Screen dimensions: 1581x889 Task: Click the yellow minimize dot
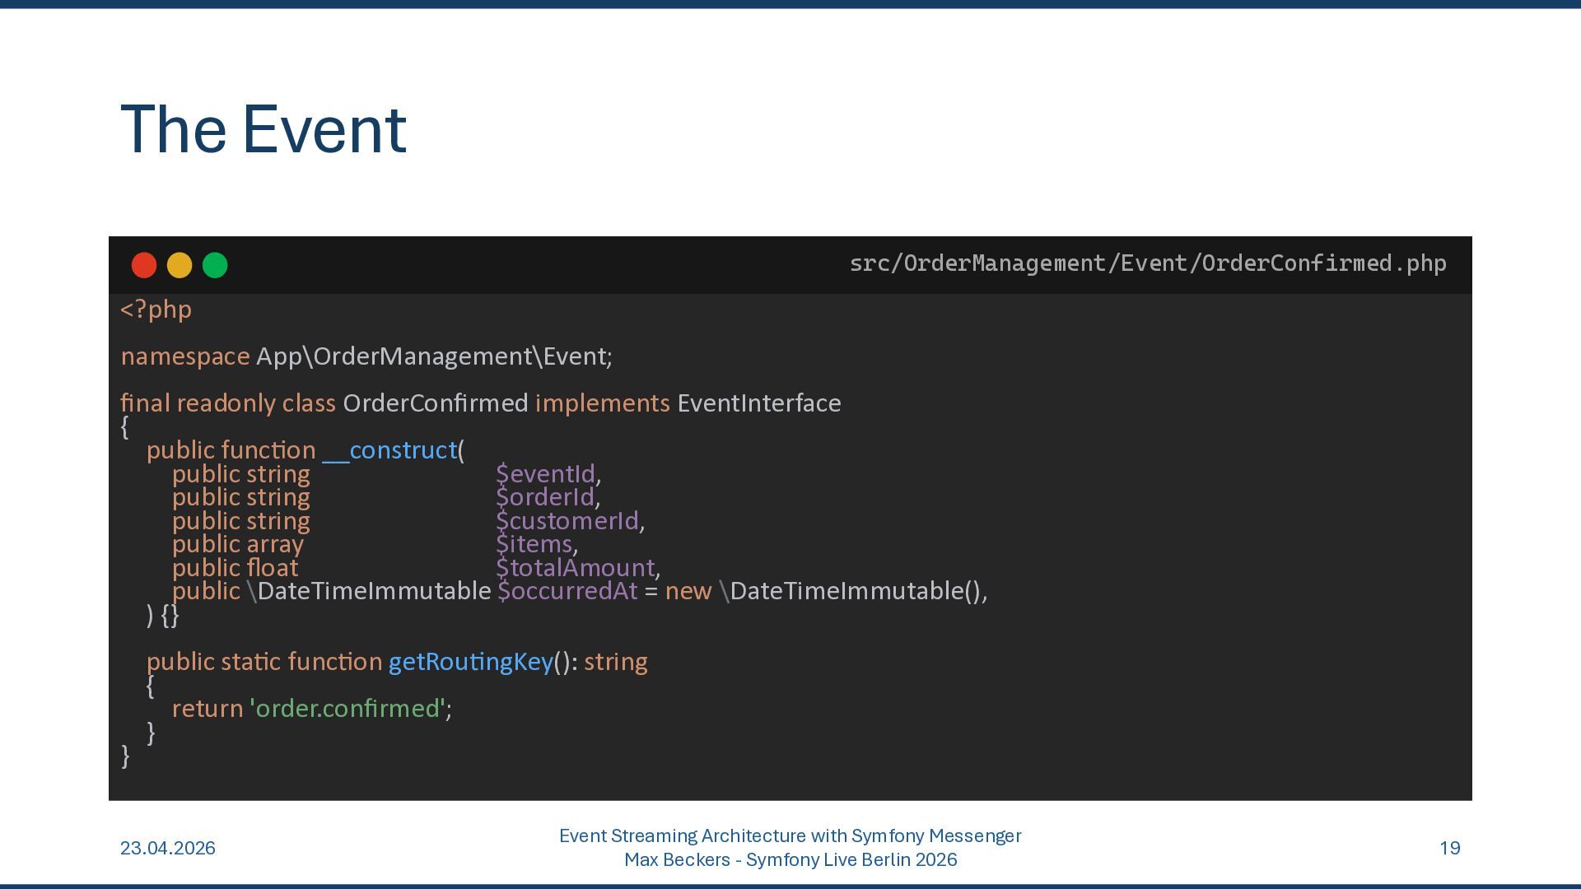tap(180, 265)
